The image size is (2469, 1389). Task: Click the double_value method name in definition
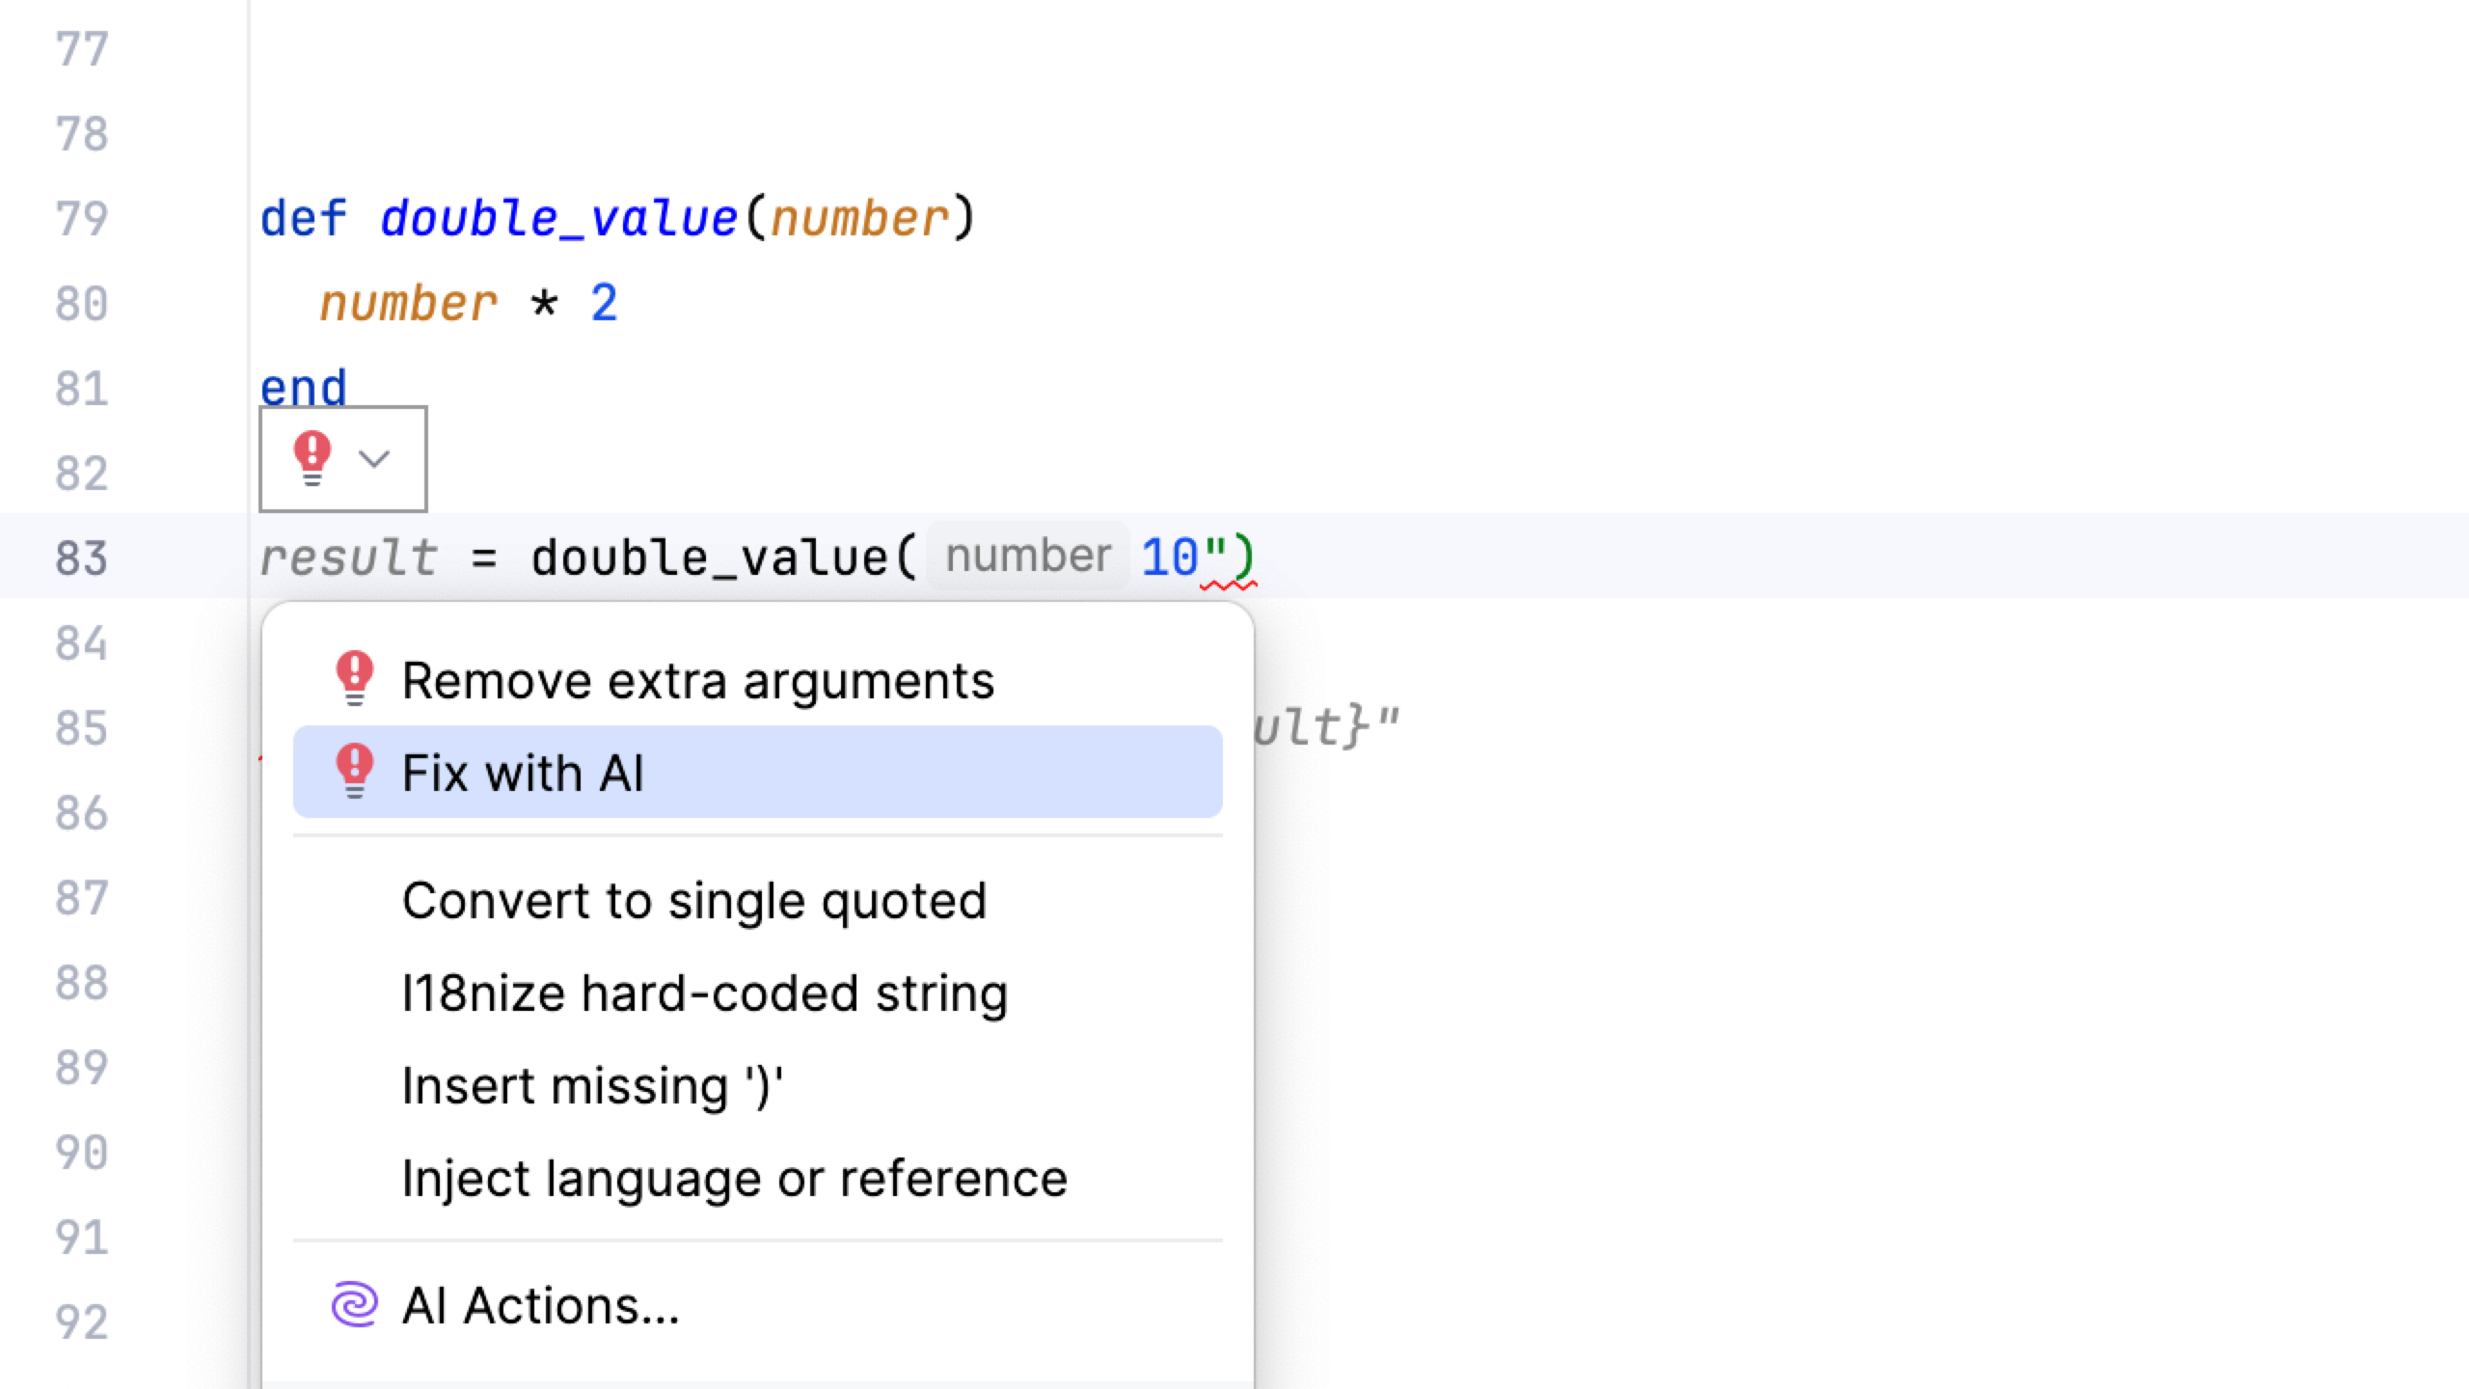coord(559,219)
